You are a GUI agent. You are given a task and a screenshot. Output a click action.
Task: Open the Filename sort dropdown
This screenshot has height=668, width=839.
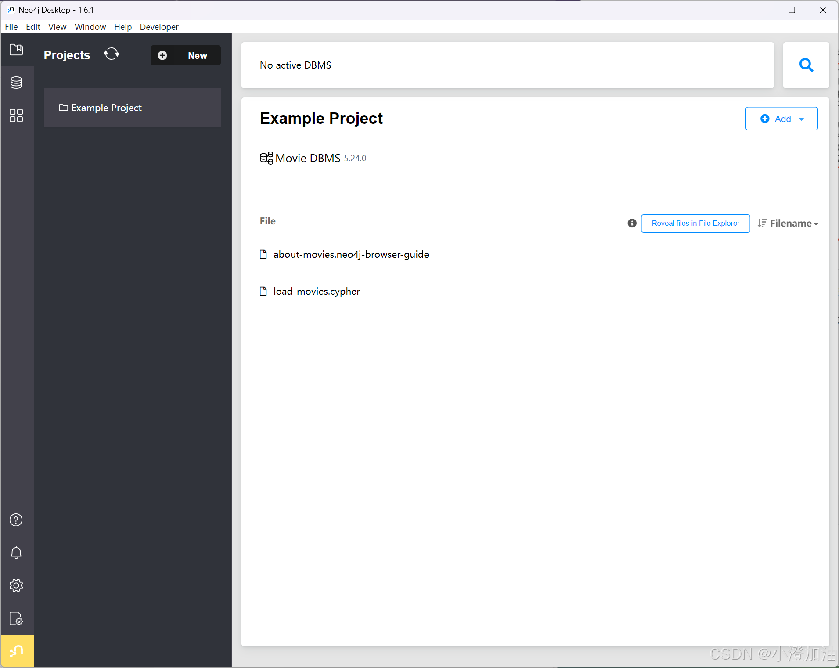point(788,223)
